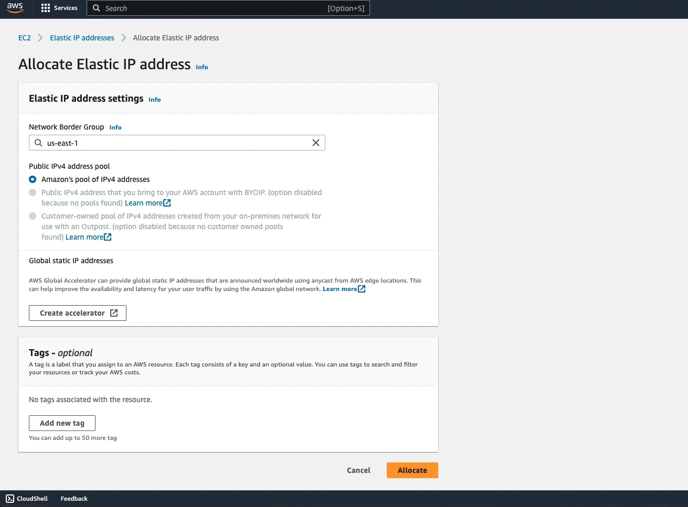Clear the us-east-1 field with the X icon
The height and width of the screenshot is (507, 688).
click(316, 143)
